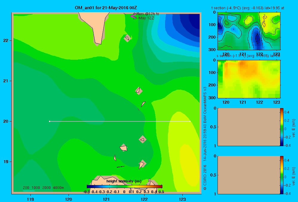The width and height of the screenshot is (298, 202).
Task: Click the 0.5 label at the height anomaly bar's right end
Action: coord(161,192)
